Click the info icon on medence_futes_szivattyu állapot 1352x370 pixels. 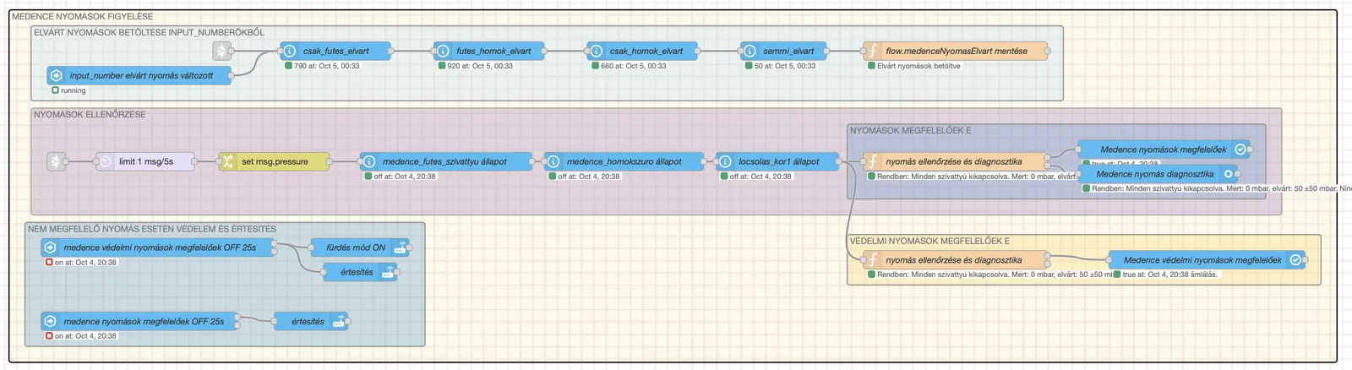coord(368,161)
